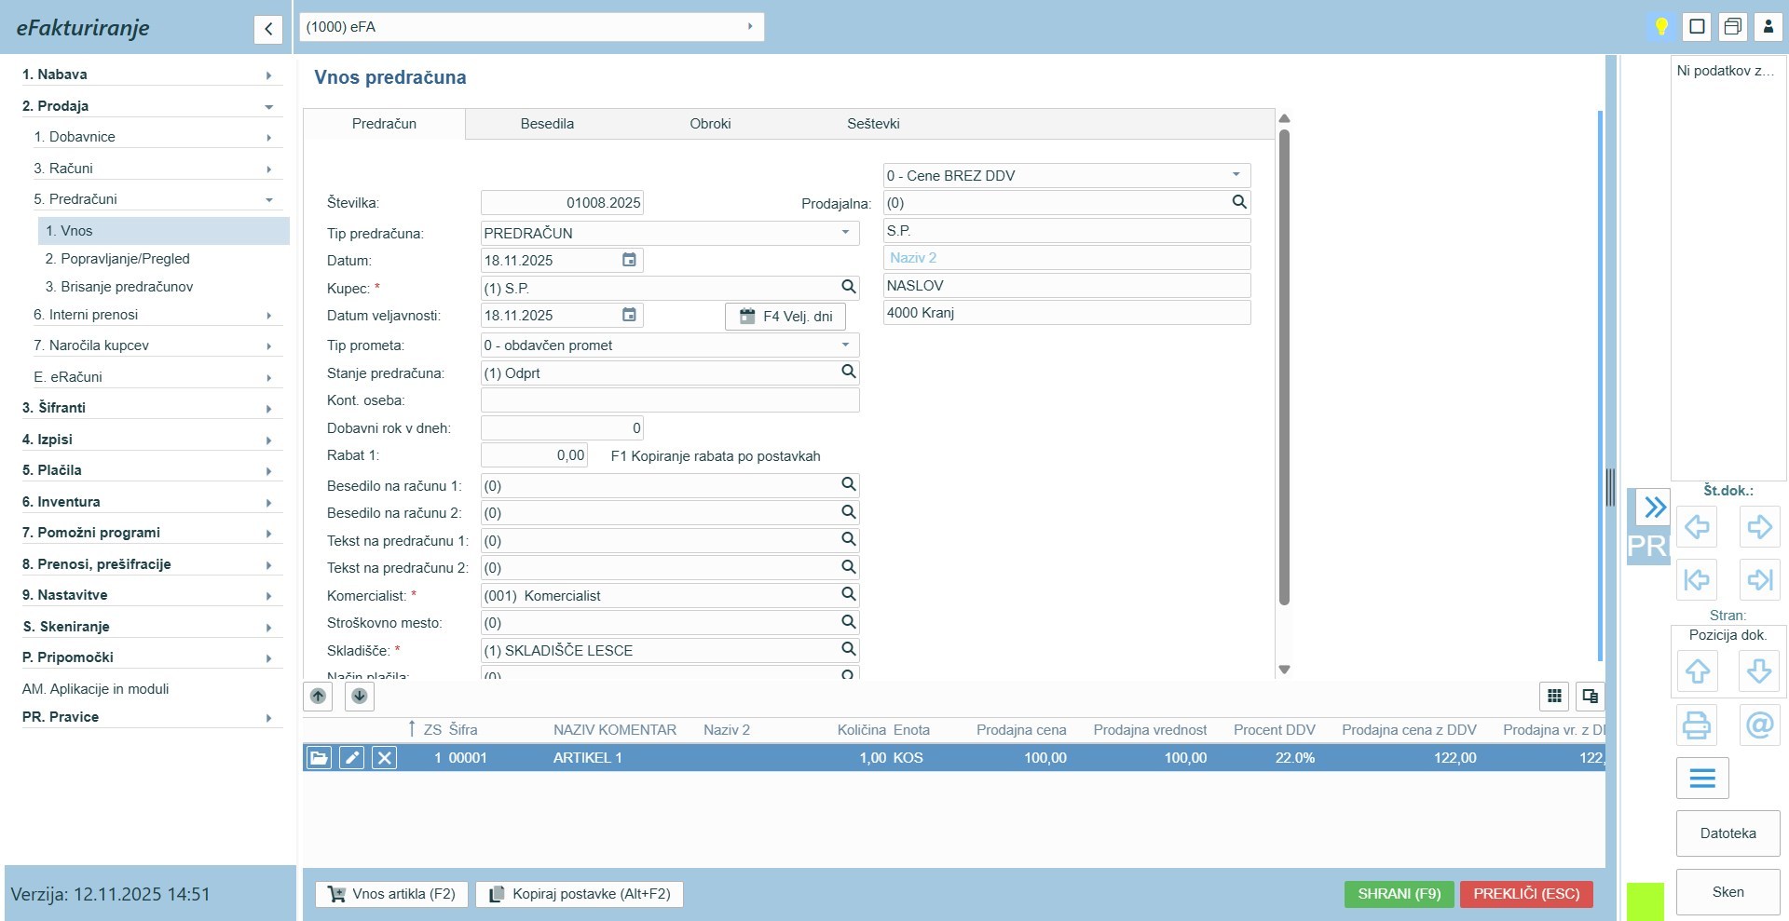This screenshot has height=921, width=1789.
Task: Click the green color square
Action: coord(1645,901)
